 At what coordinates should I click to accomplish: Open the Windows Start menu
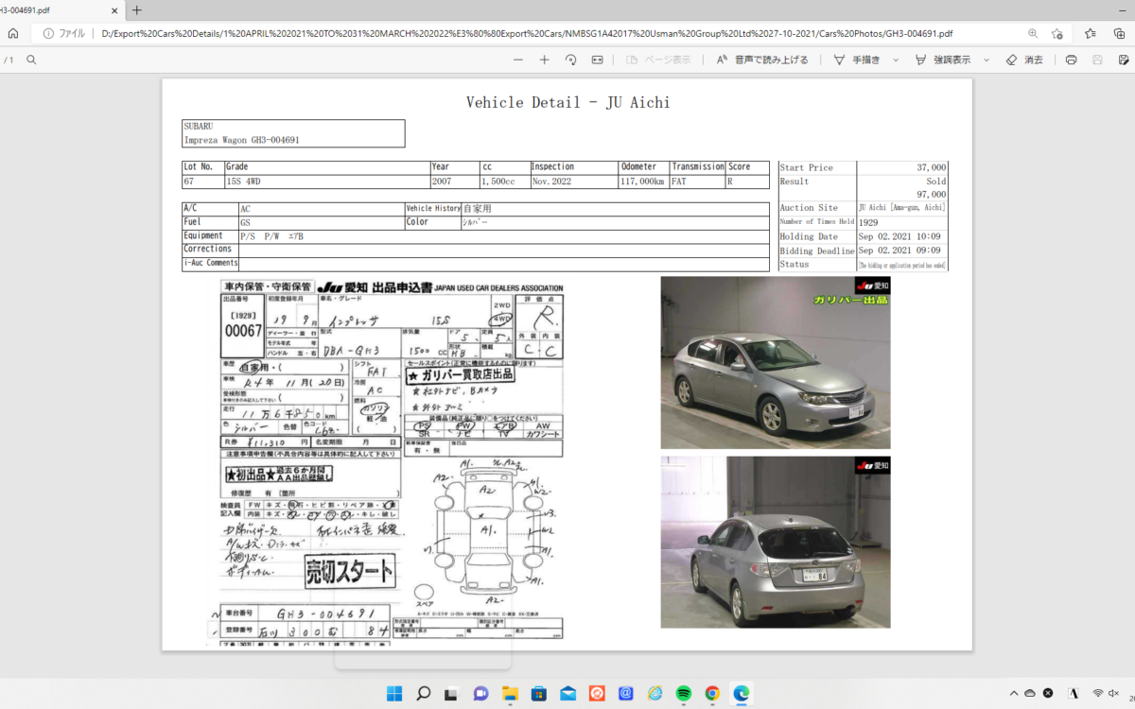point(394,693)
